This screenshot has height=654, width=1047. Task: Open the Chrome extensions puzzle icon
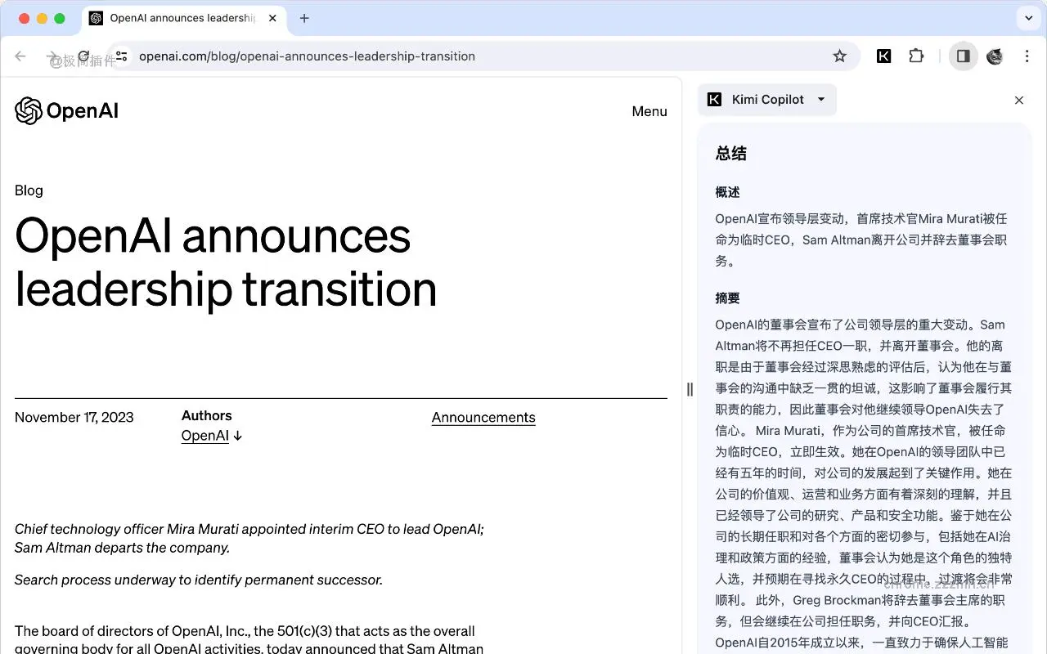pyautogui.click(x=916, y=56)
